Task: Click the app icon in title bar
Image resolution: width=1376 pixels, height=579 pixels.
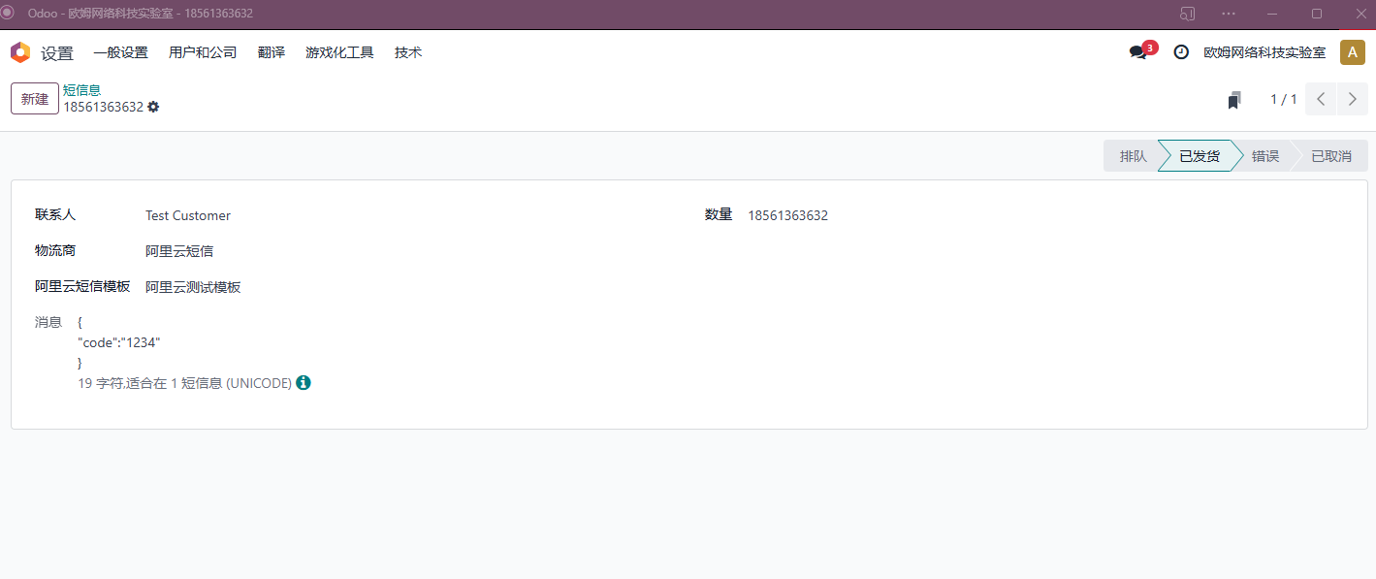Action: coord(8,13)
